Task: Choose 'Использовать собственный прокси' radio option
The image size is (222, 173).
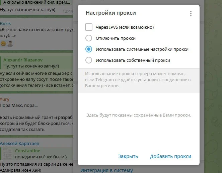Action: click(x=89, y=60)
